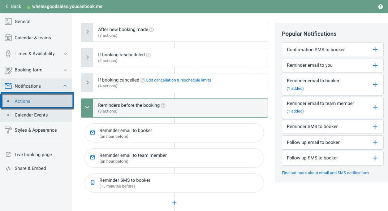
Task: Expand the After new booking made section
Action: pyautogui.click(x=87, y=32)
